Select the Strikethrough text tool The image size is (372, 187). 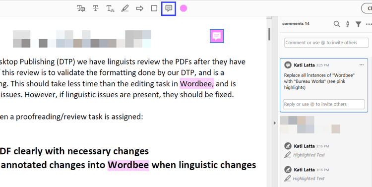click(x=96, y=8)
